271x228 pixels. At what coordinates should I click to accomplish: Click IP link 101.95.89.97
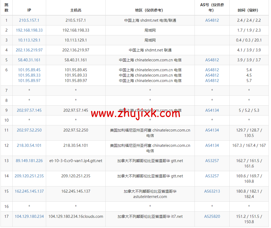(x=29, y=81)
